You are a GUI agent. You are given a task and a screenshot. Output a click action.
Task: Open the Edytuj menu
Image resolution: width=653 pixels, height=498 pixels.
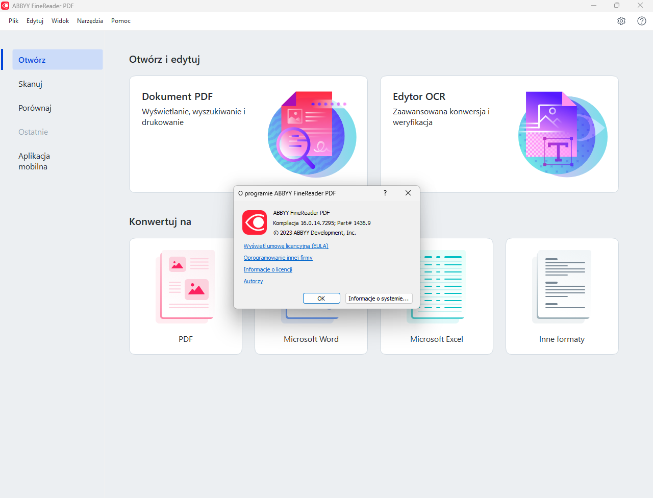click(35, 21)
